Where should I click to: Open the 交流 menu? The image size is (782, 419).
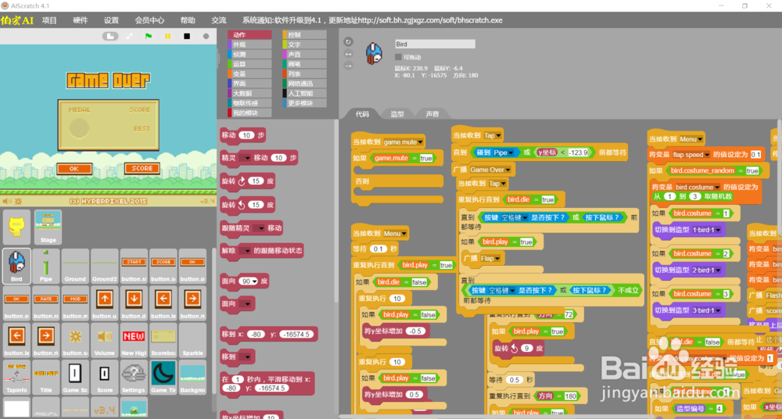[219, 20]
